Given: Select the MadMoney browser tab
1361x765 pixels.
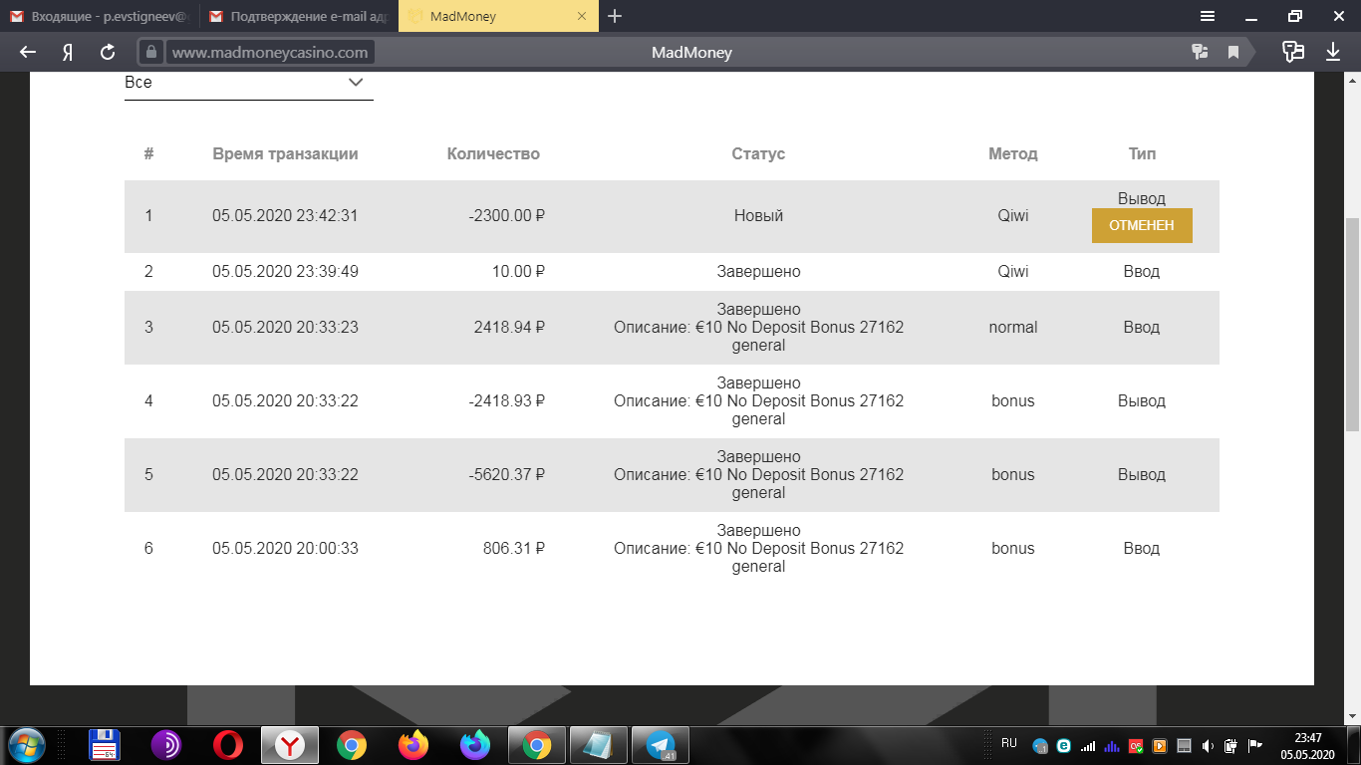Looking at the screenshot, I should [x=498, y=16].
